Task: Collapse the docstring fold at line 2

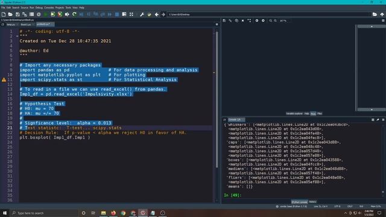Action: click(x=17, y=36)
